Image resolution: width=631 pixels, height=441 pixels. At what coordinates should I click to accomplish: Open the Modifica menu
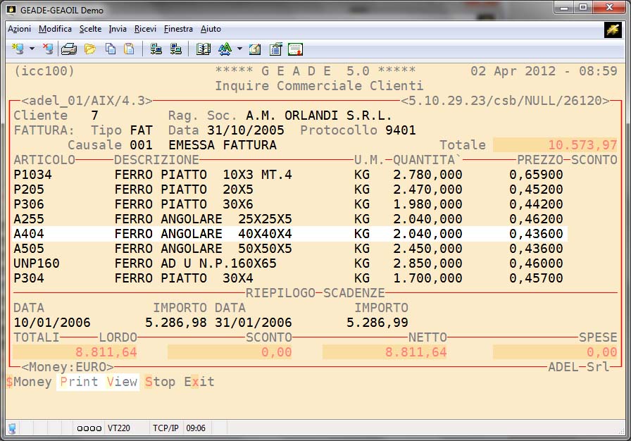[55, 29]
